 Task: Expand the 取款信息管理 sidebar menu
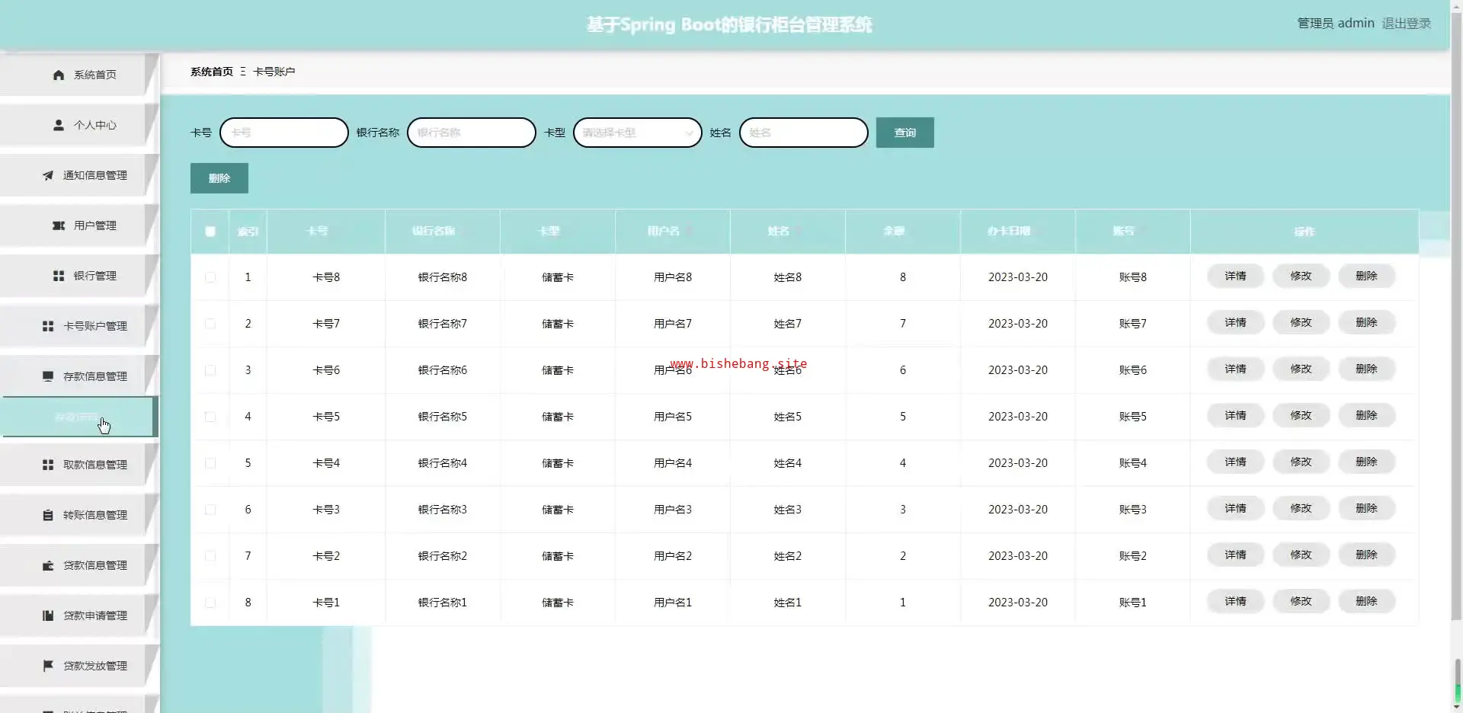94,465
